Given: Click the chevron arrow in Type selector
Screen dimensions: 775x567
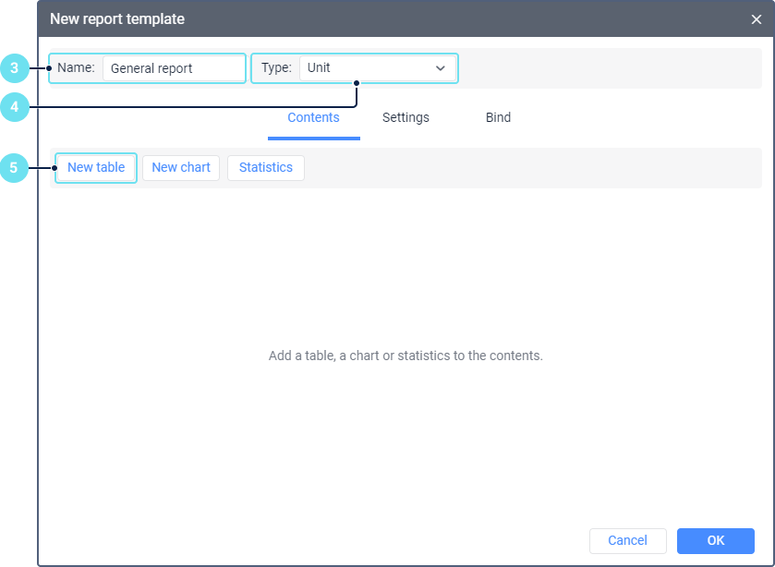Looking at the screenshot, I should pos(441,68).
